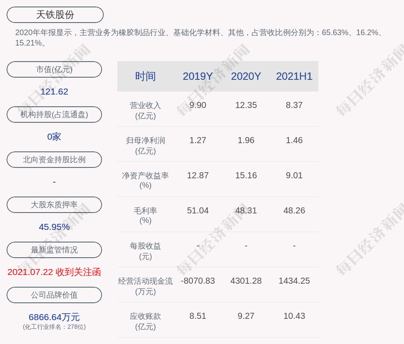Click the gross margin value 48.26
The image size is (404, 344).
[x=294, y=211]
